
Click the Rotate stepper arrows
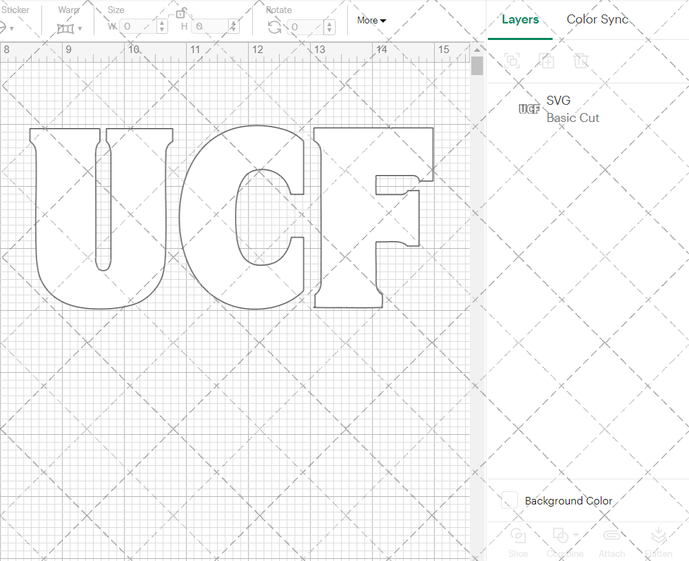(329, 27)
